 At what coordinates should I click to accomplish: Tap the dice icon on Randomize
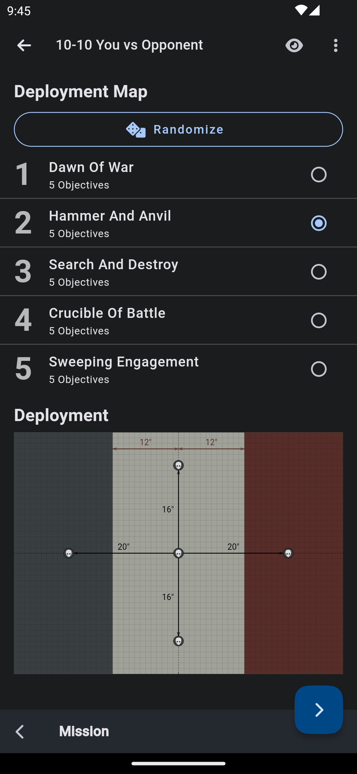click(x=136, y=130)
